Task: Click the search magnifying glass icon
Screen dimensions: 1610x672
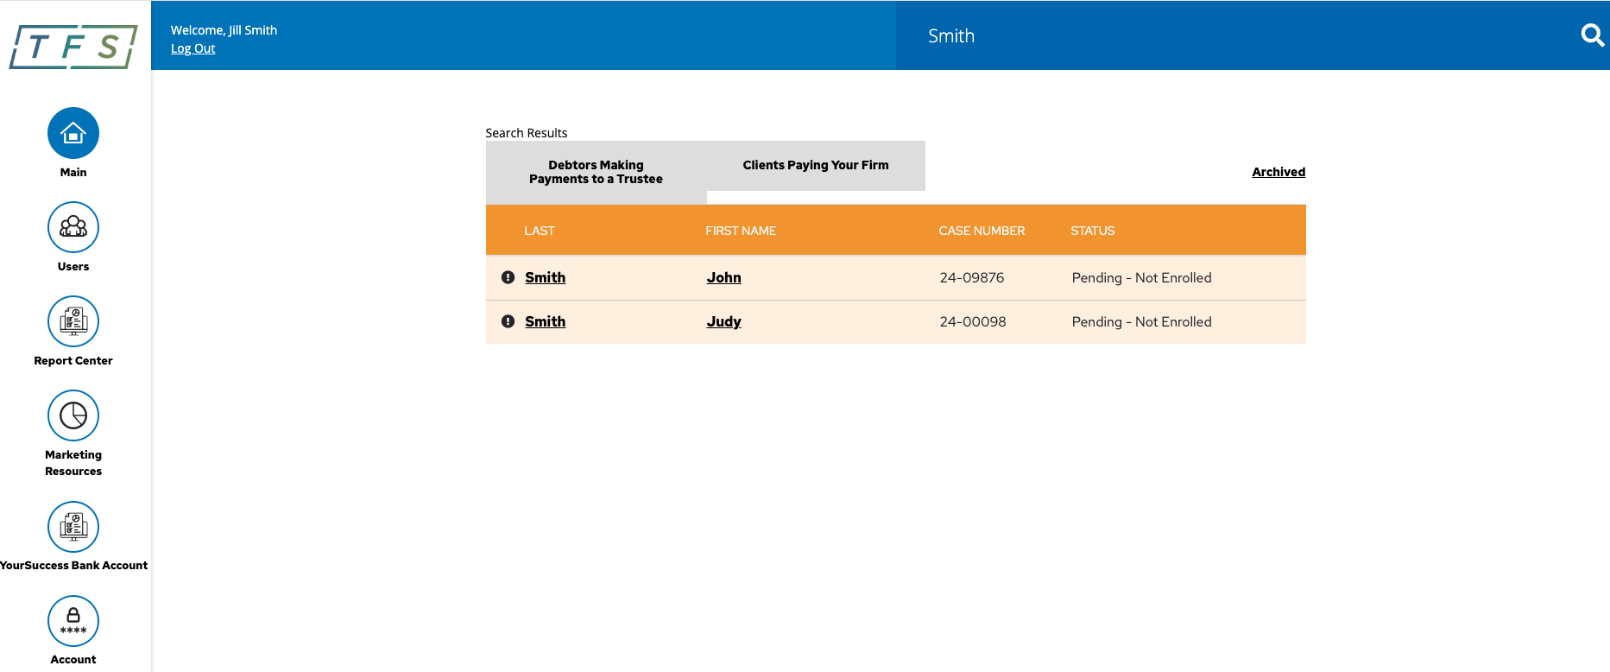Action: 1592,35
